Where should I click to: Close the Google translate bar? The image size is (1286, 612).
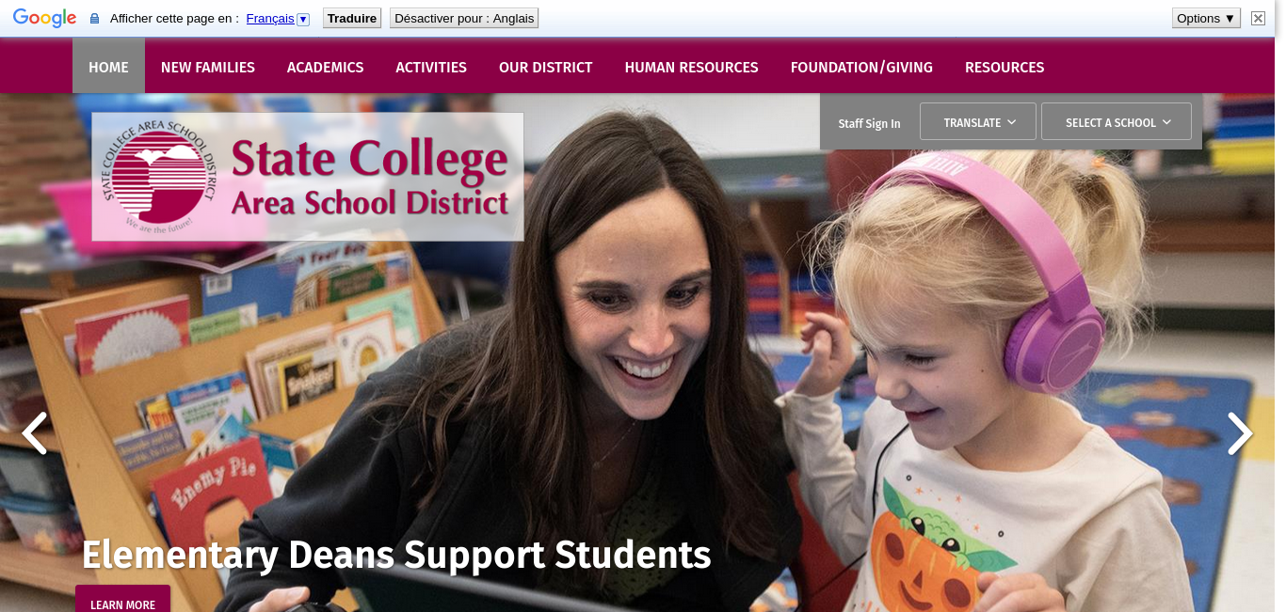1258,18
